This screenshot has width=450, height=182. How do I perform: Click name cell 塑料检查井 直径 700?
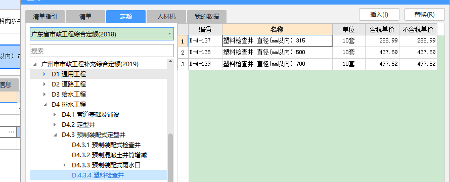277,64
